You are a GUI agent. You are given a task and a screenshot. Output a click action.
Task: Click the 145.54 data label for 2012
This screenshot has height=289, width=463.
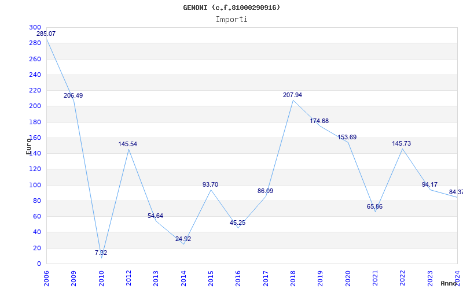[x=128, y=144]
